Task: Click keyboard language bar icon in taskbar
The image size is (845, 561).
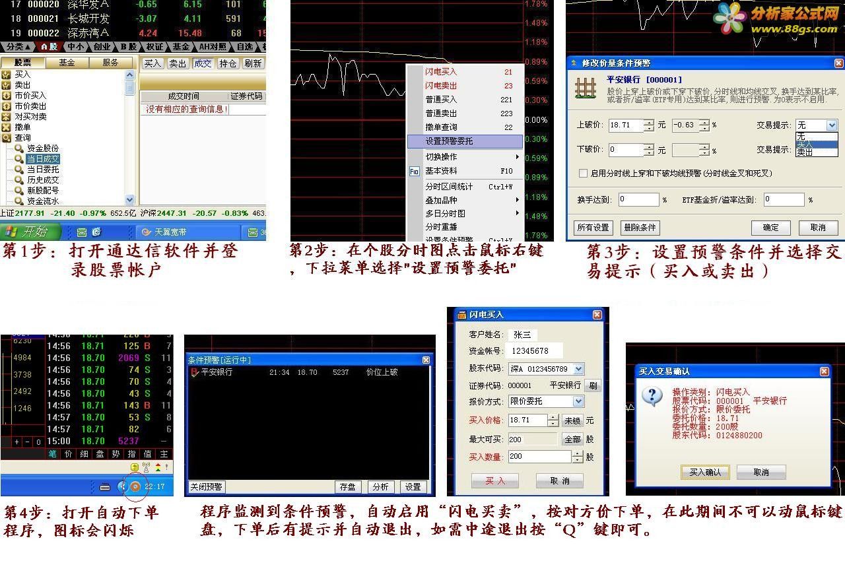Action: click(x=104, y=487)
